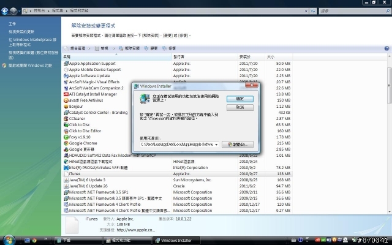The height and width of the screenshot is (245, 392).
Task: Click the Change toolbar button
Action: [x=151, y=48]
